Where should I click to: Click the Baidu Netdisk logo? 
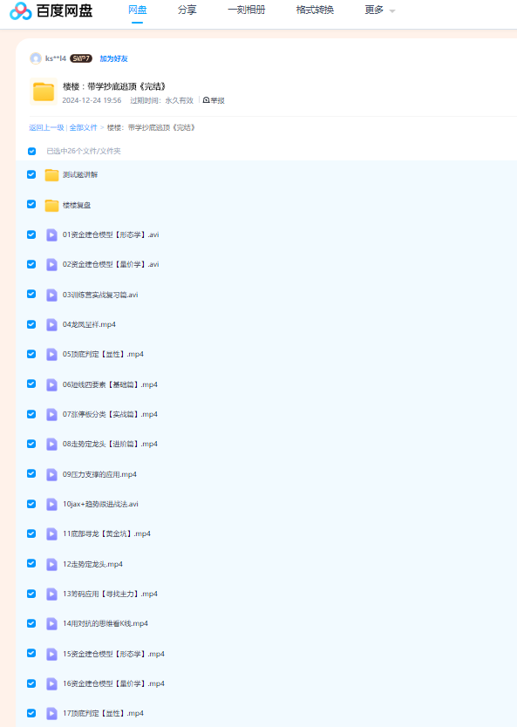pyautogui.click(x=51, y=10)
